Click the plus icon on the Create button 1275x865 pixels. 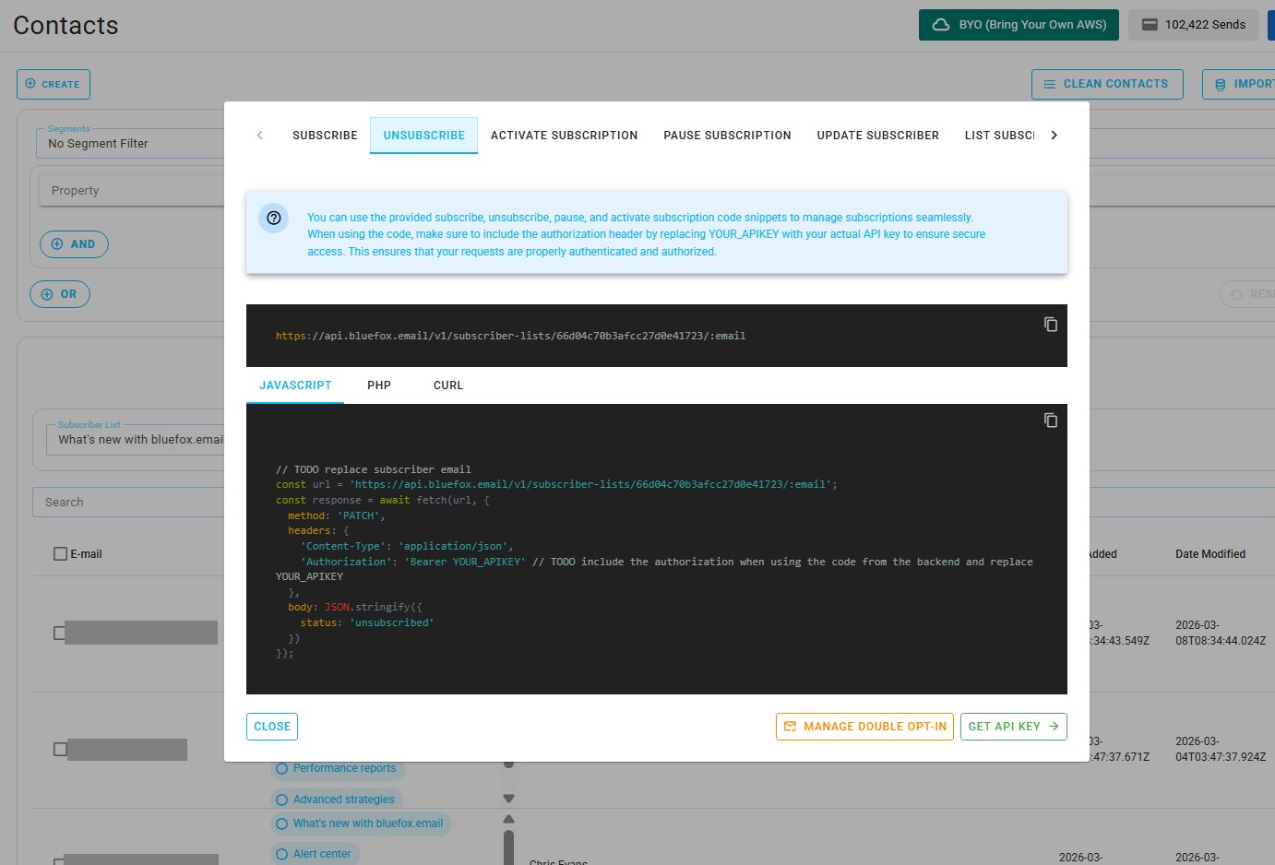30,83
